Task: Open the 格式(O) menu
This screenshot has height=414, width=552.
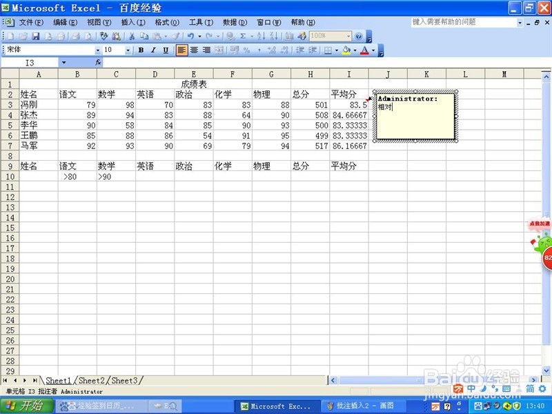Action: [167, 23]
